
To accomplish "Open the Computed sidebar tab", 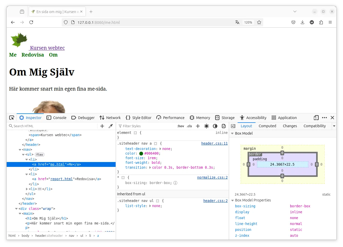I will pos(267,126).
